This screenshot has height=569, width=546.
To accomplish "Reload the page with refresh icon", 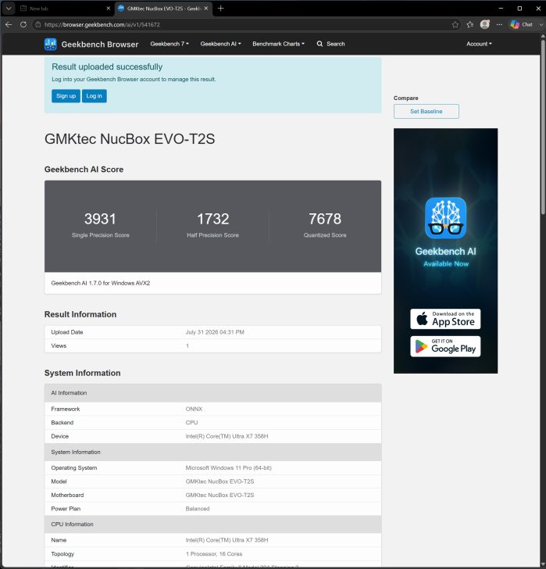I will pos(23,25).
